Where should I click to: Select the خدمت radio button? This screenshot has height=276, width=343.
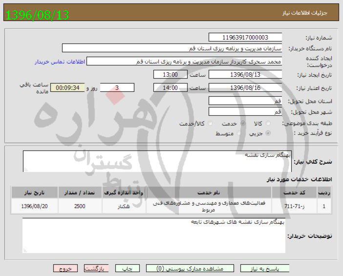point(243,124)
